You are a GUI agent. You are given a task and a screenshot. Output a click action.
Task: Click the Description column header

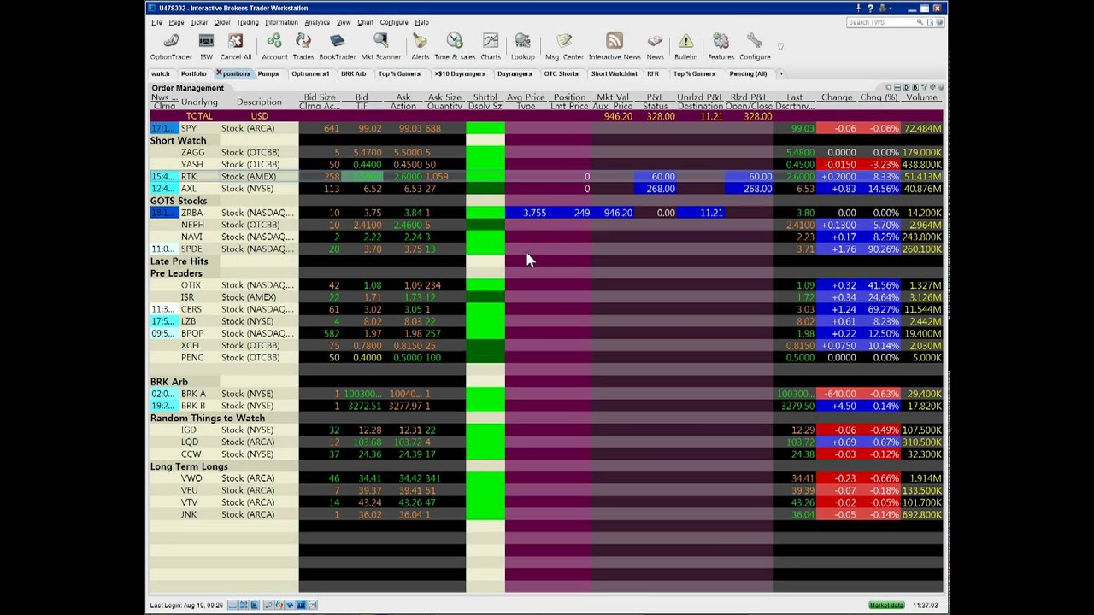259,102
